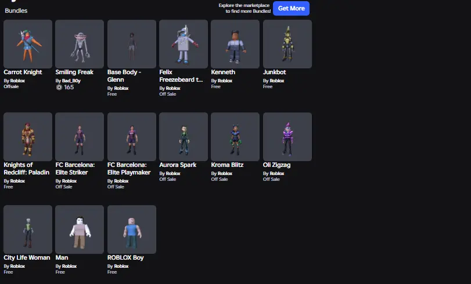Image resolution: width=471 pixels, height=284 pixels.
Task: Click the Oli Zigzag bundle thumbnail
Action: [x=287, y=137]
